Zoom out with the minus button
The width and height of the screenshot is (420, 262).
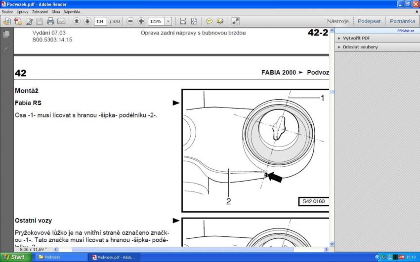130,21
